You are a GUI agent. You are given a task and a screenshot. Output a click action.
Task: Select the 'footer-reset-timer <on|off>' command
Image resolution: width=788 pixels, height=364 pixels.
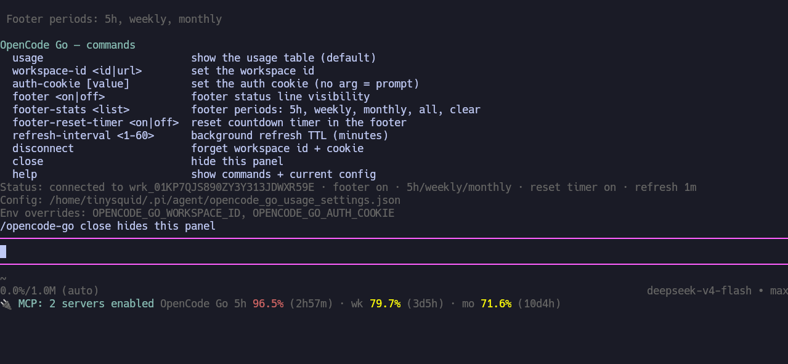click(x=95, y=123)
